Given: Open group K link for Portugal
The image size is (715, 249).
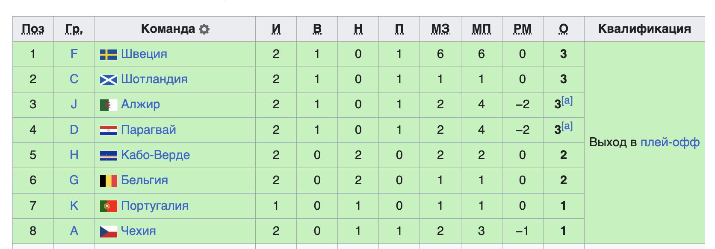Looking at the screenshot, I should [74, 206].
